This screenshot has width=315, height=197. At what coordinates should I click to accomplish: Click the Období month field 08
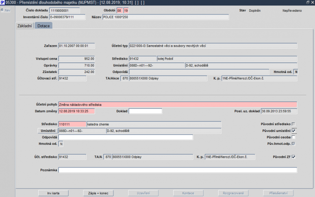tap(119, 11)
